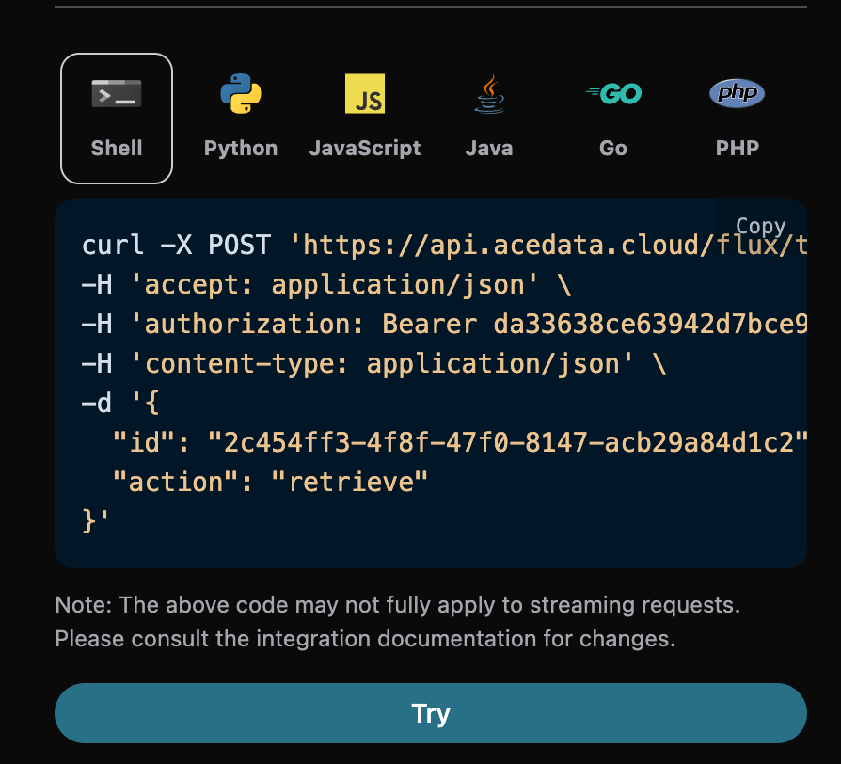Screen dimensions: 841x764
Task: Click the "action": "retrieve" line
Action: [270, 482]
